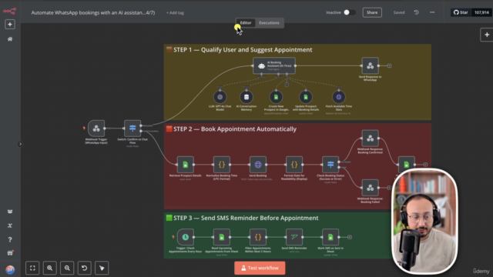
Task: Click the zoom in magnifier icon
Action: coord(49,268)
